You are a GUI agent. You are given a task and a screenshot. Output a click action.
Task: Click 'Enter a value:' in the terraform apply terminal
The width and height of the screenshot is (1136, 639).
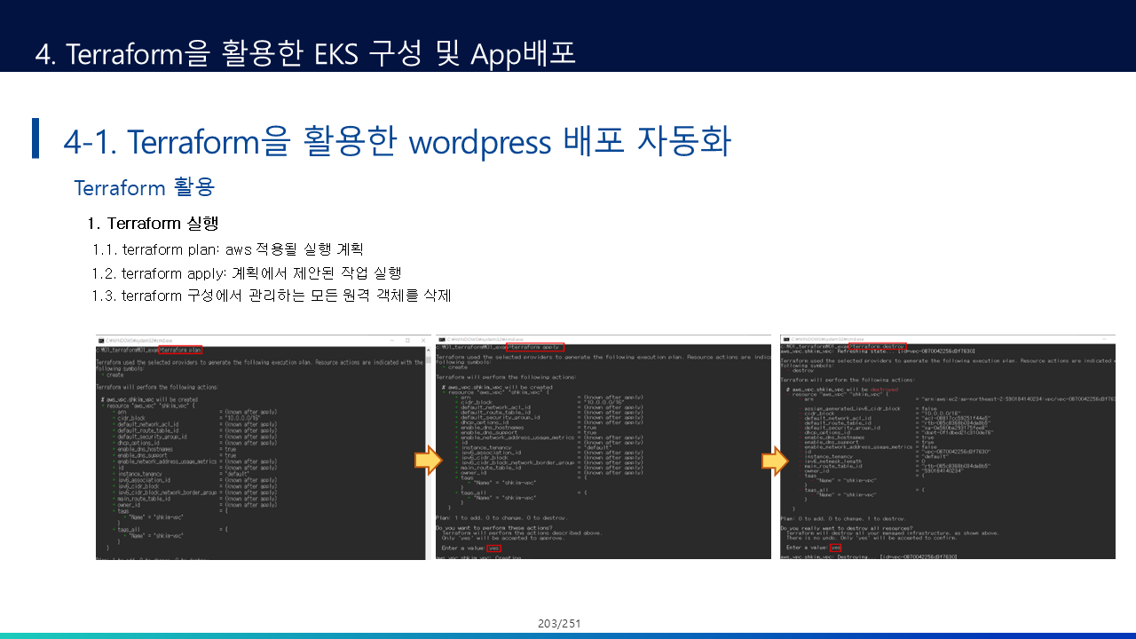point(463,548)
